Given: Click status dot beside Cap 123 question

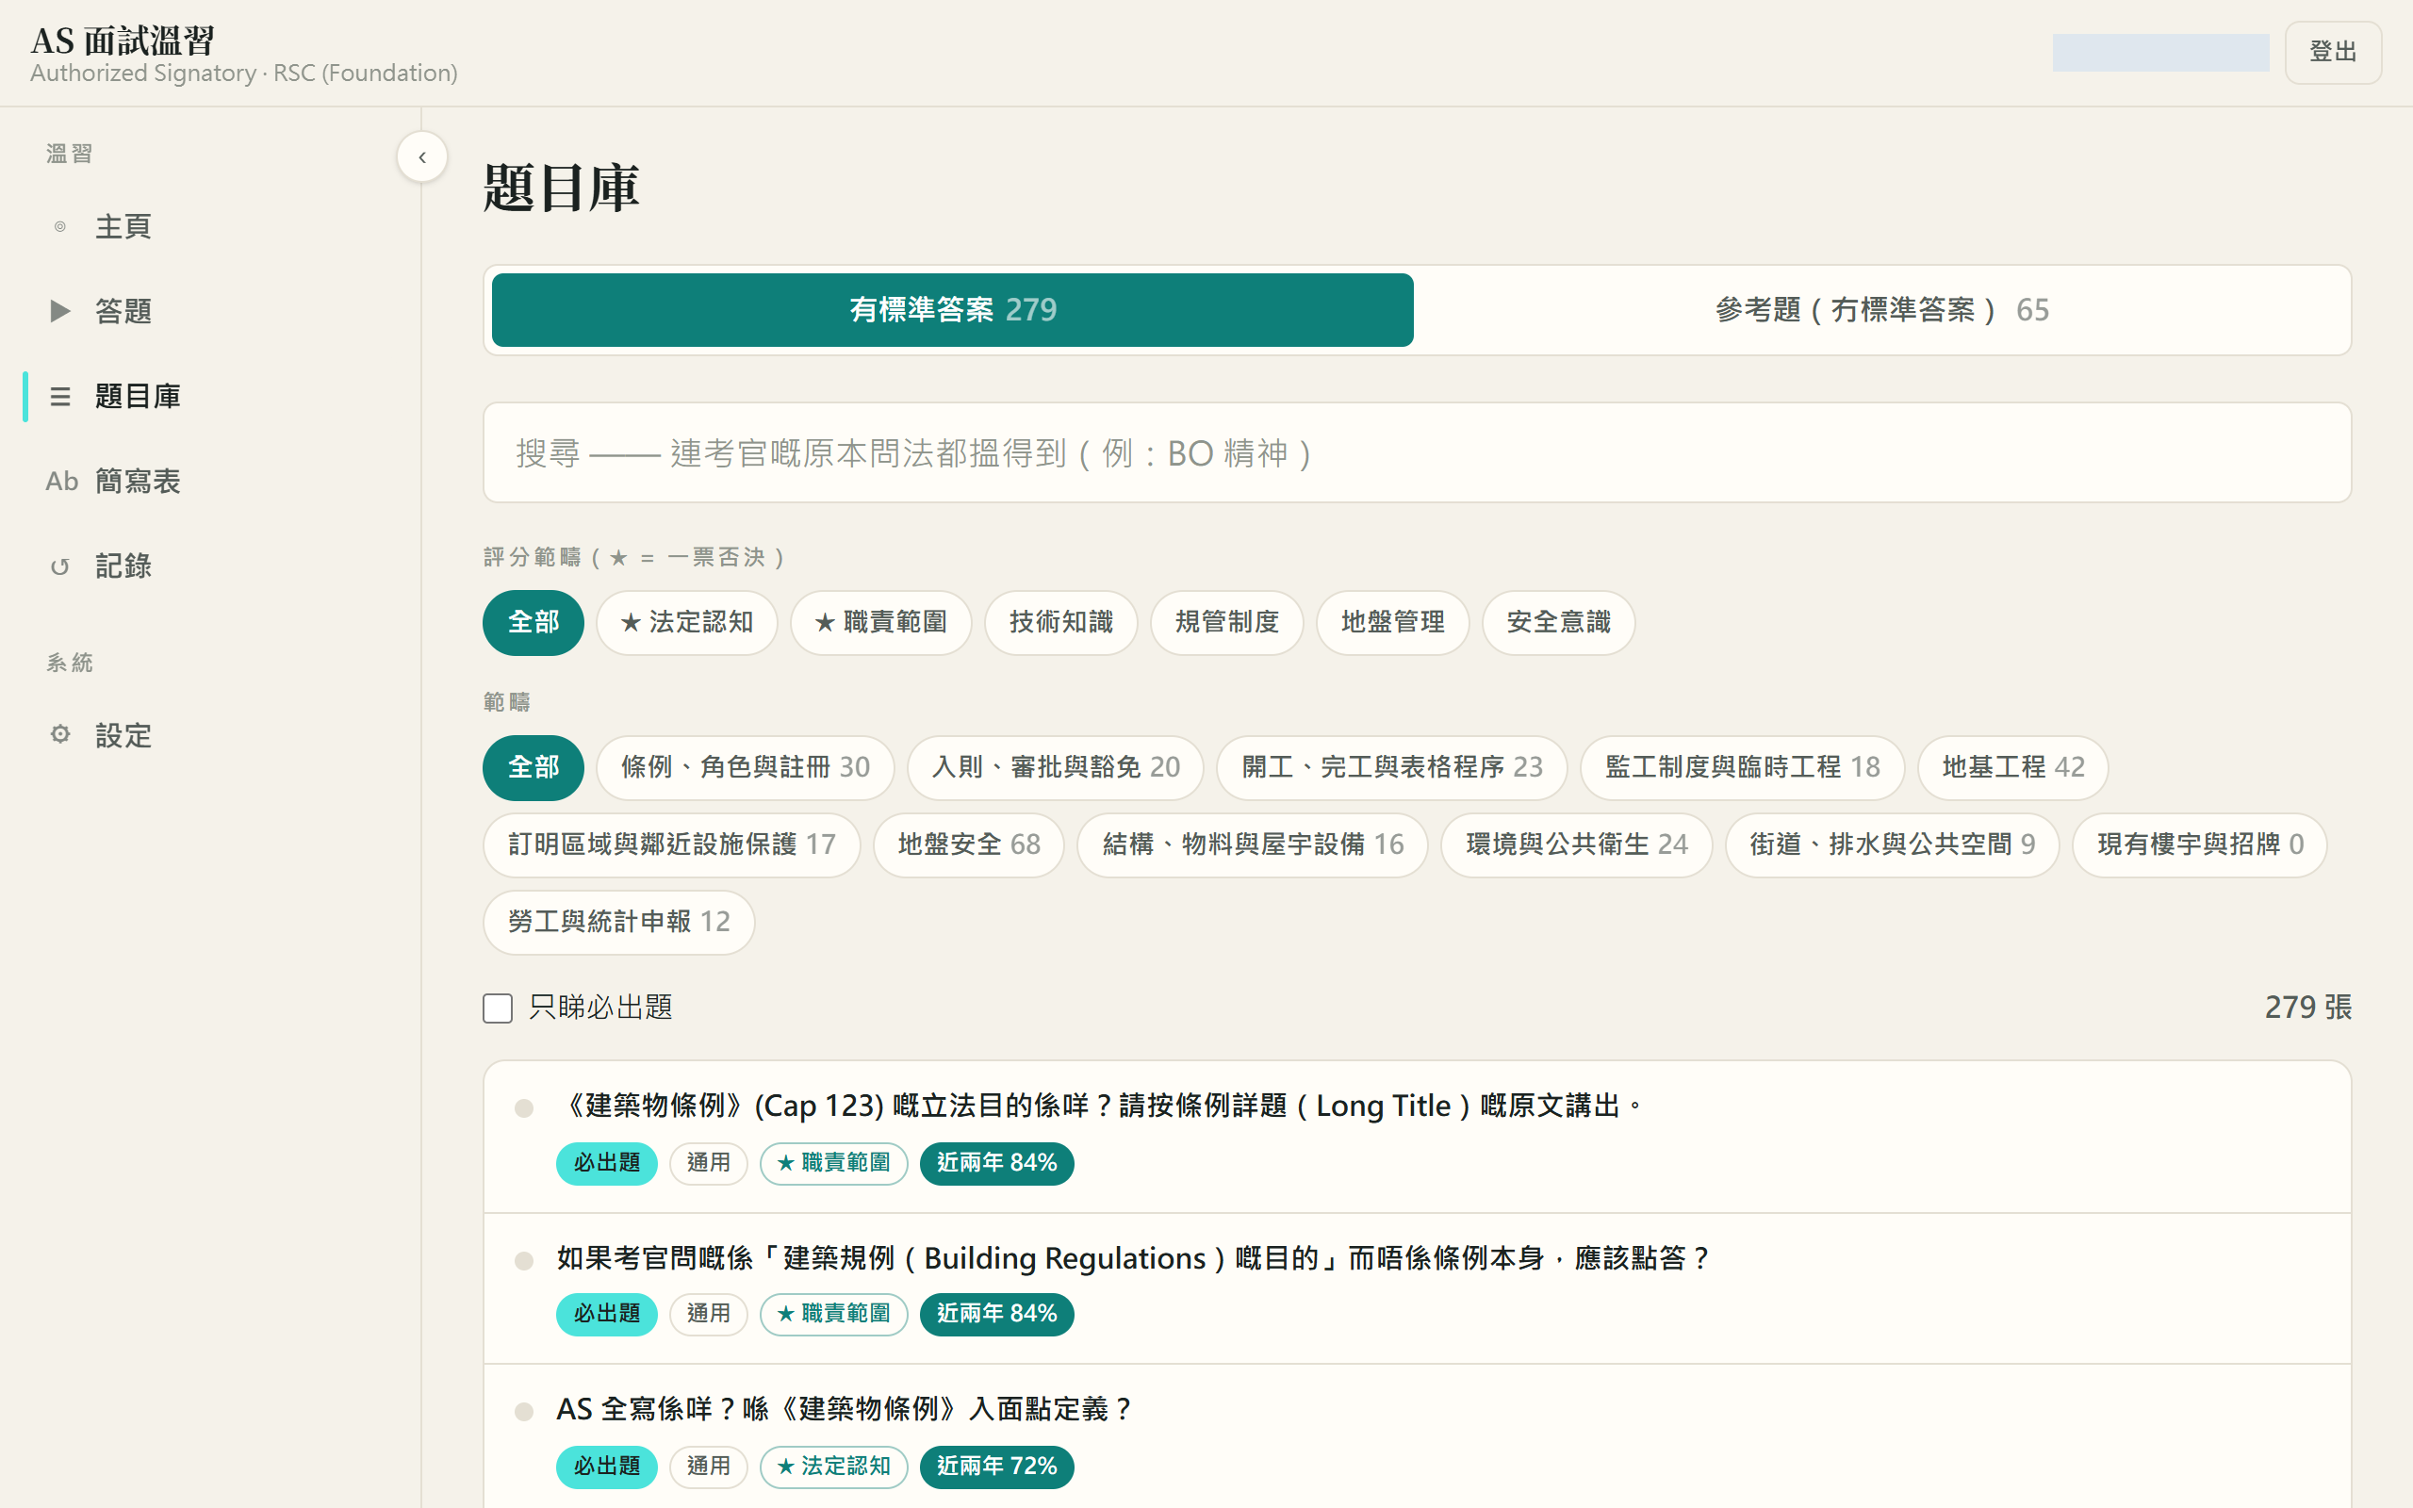Looking at the screenshot, I should click(523, 1108).
